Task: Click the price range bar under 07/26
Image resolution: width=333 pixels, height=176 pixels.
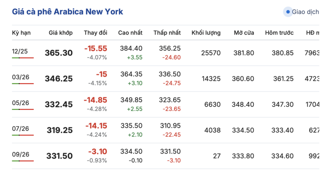Action: [23, 135]
